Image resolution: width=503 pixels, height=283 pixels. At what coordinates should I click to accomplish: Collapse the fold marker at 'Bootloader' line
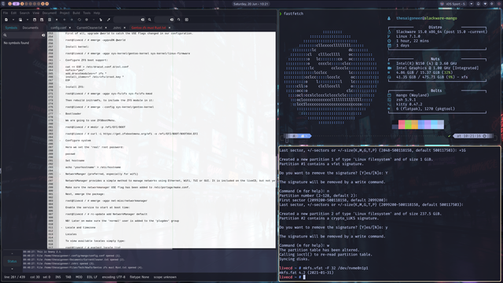point(60,113)
